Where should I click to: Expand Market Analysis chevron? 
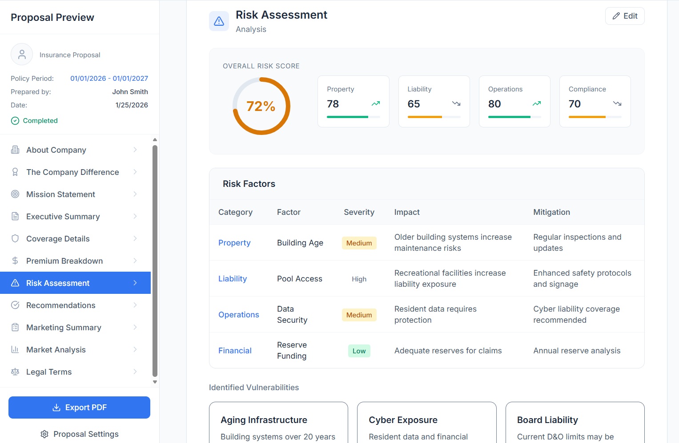(x=135, y=349)
